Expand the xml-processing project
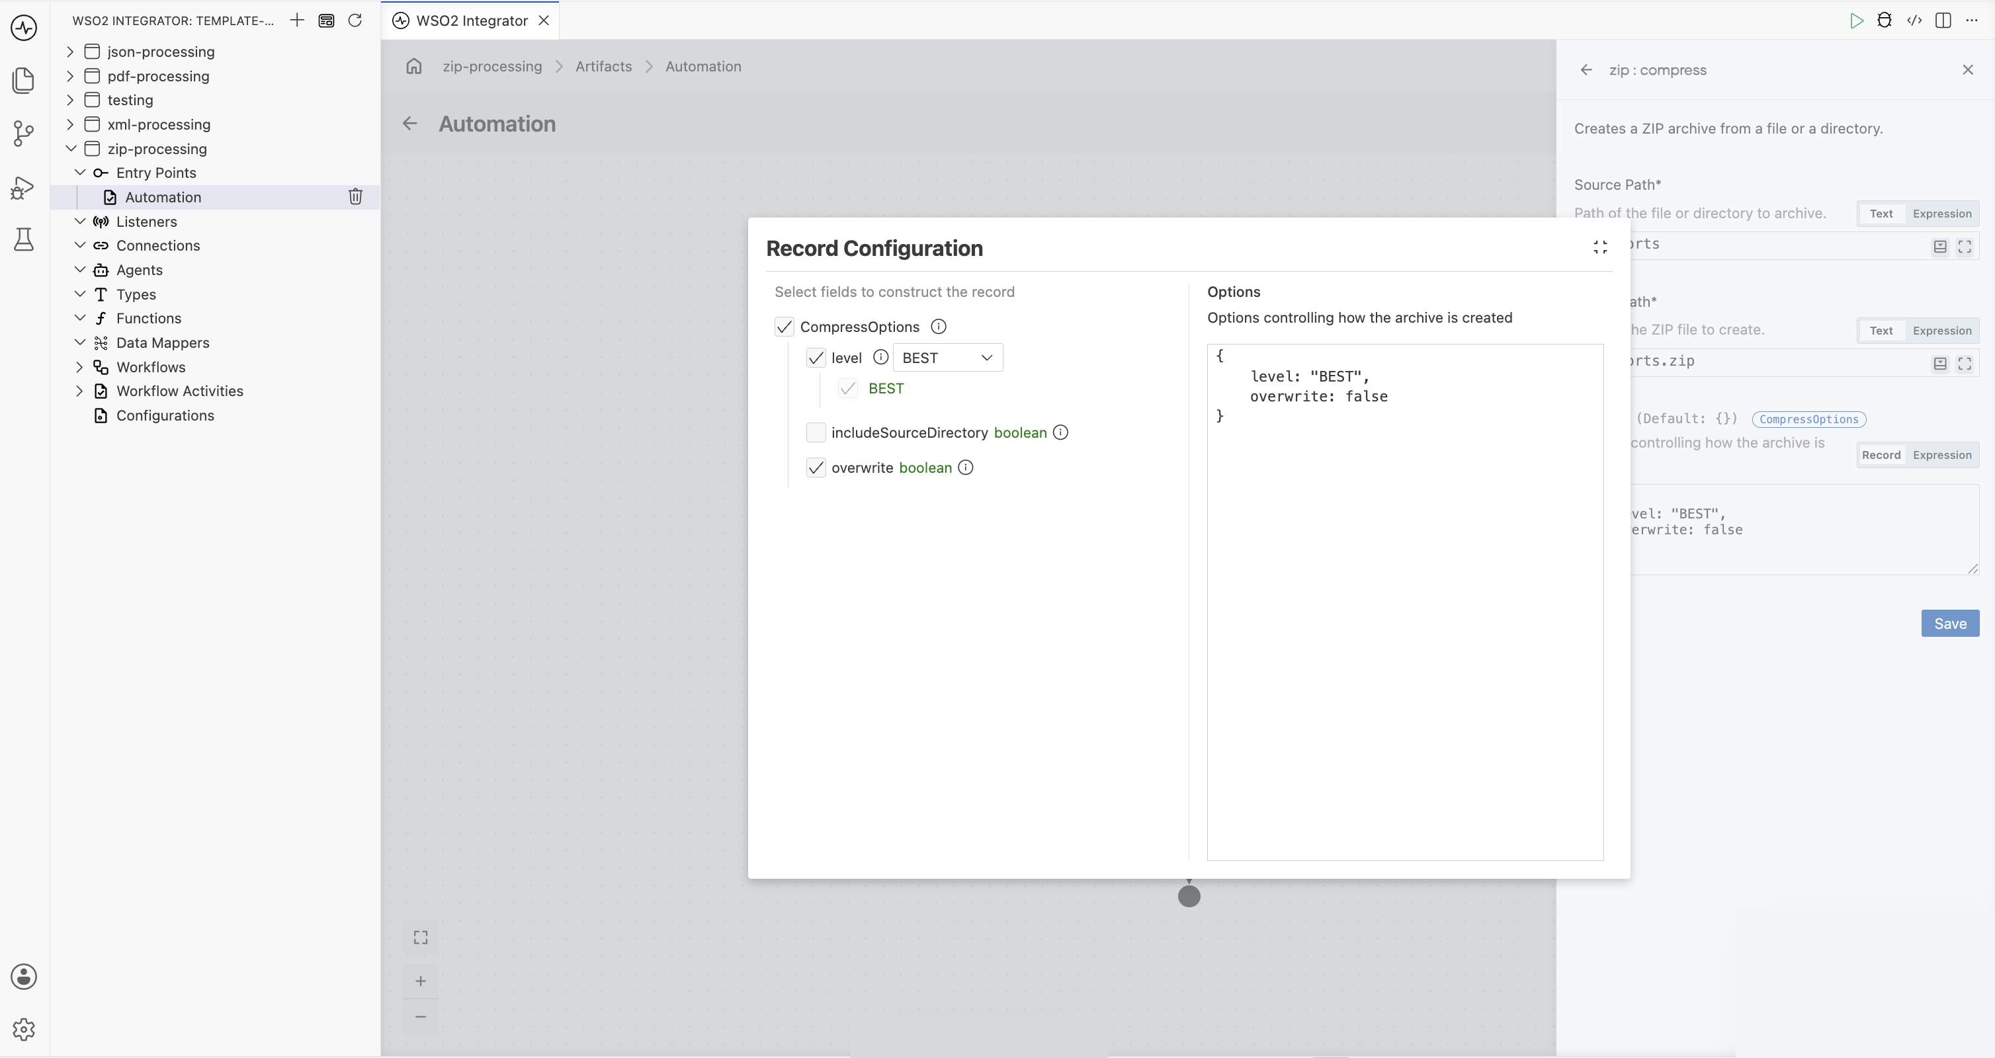 click(71, 124)
